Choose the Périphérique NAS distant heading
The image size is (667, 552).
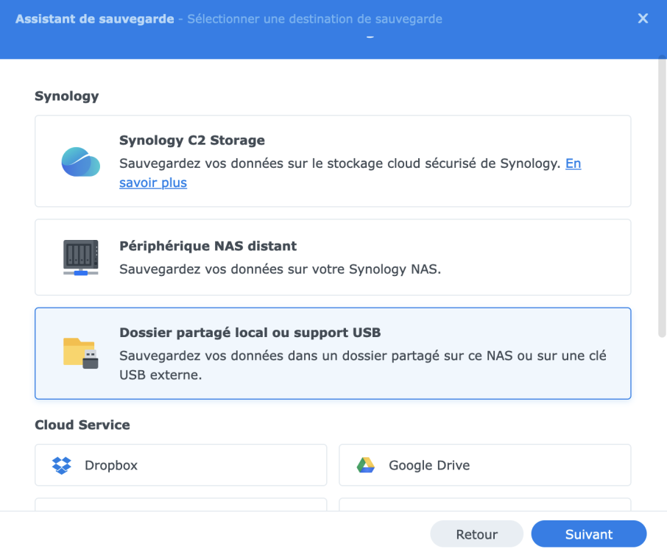coord(208,246)
